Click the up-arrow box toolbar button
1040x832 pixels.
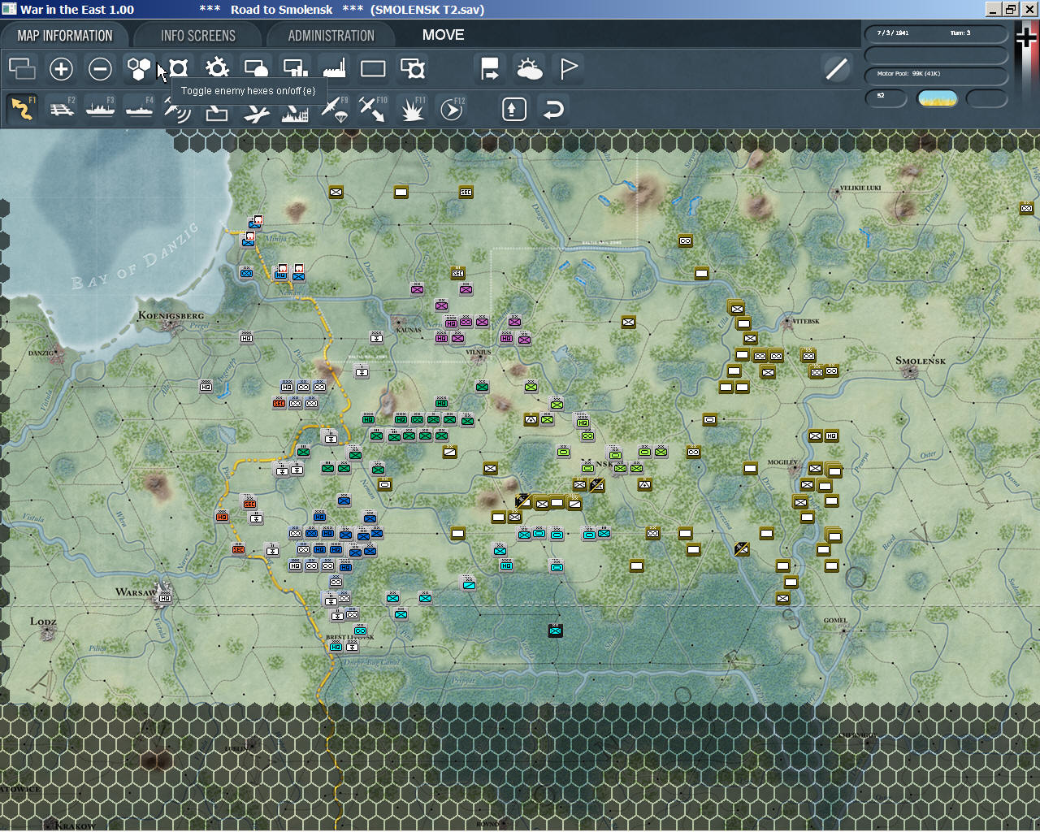pos(514,109)
